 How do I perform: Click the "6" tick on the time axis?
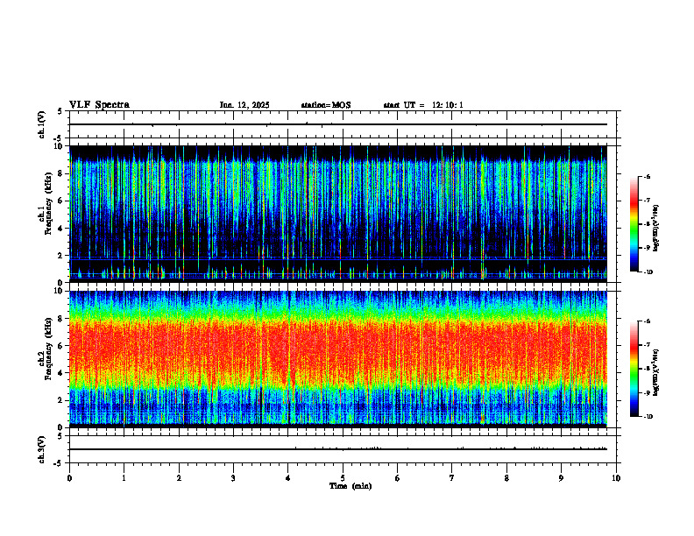[398, 478]
